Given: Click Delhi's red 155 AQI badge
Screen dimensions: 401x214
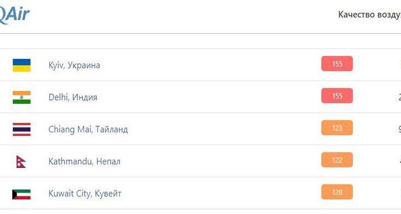Looking at the screenshot, I should click(x=337, y=96).
